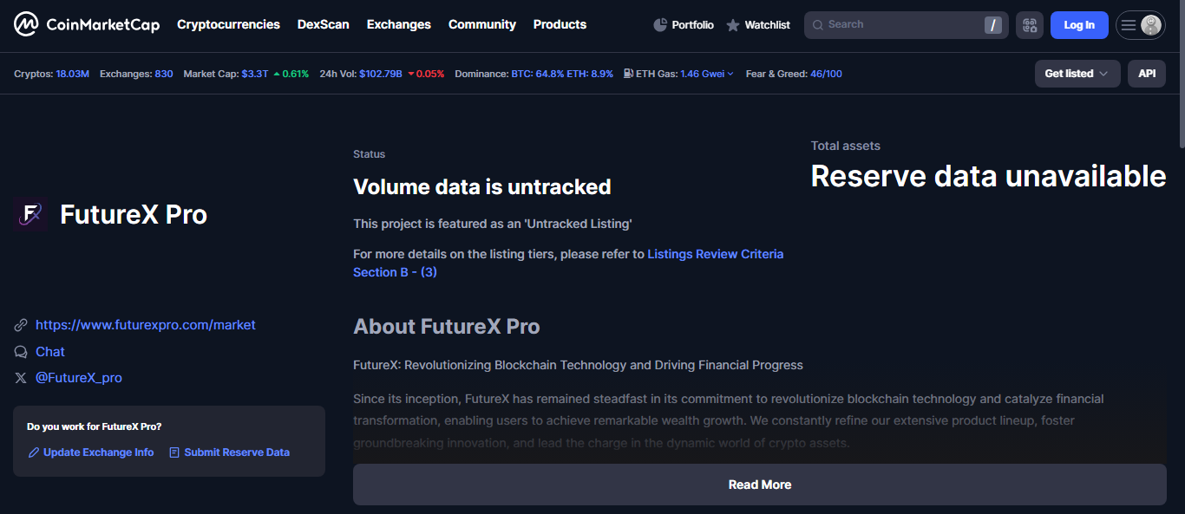Click the Log In button
Image resolution: width=1185 pixels, height=514 pixels.
tap(1079, 25)
